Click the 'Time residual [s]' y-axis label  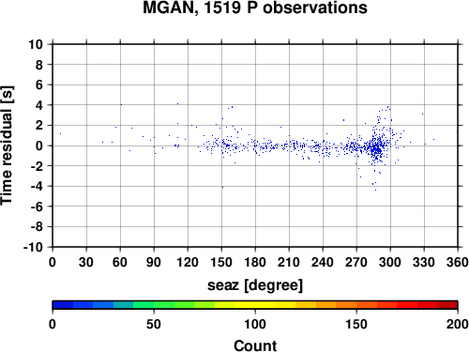[7, 145]
